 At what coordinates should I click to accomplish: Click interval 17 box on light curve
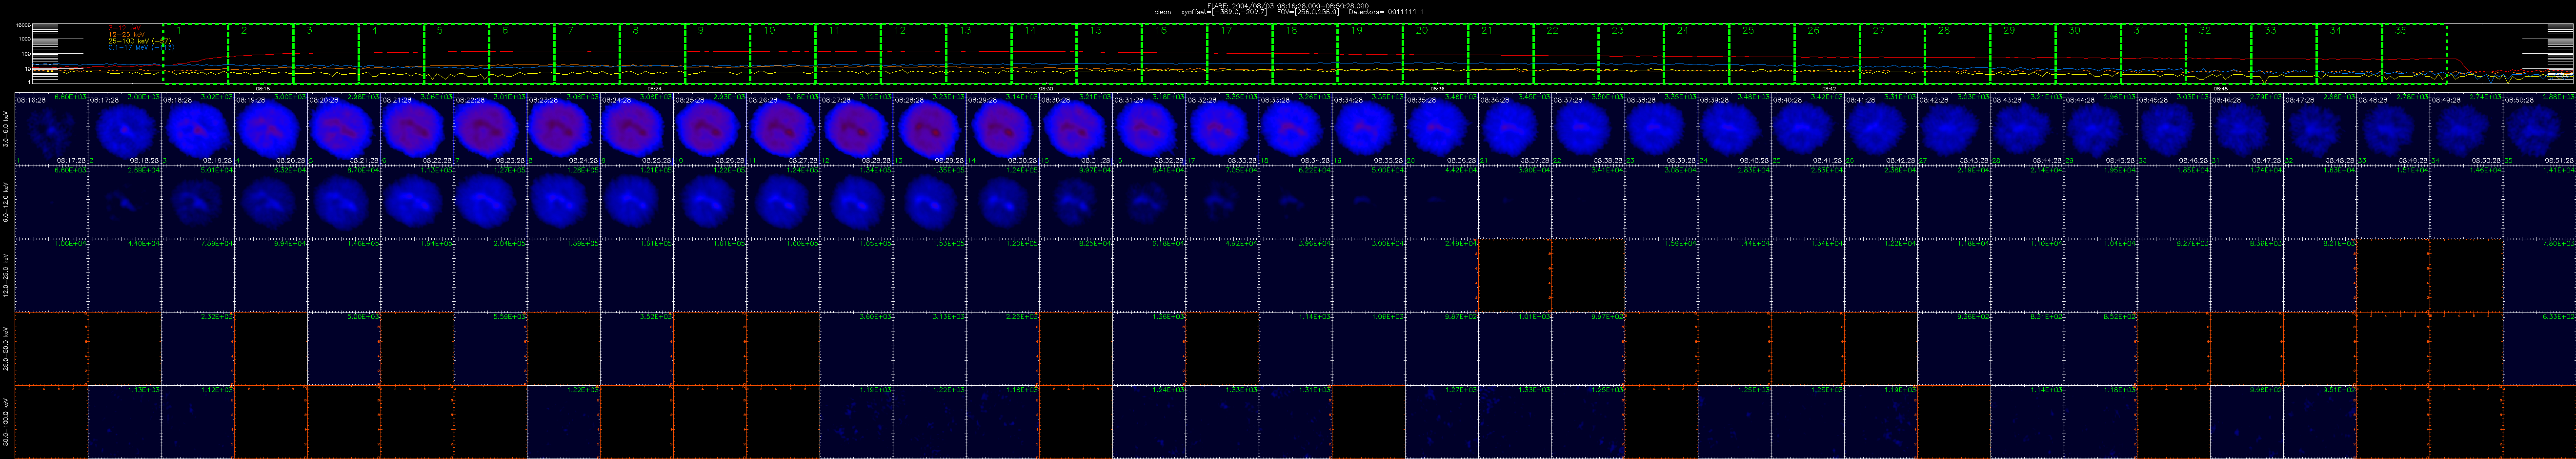pyautogui.click(x=1240, y=54)
